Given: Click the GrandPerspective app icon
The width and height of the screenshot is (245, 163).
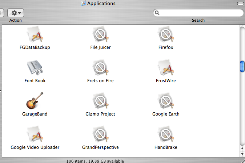Looking at the screenshot, I should (100, 134).
